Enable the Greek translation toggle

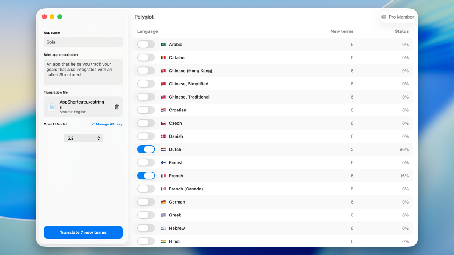tap(146, 215)
